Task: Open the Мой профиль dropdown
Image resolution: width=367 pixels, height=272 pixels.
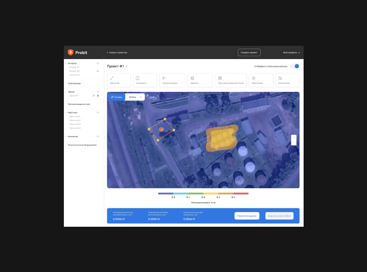Action: [x=291, y=52]
